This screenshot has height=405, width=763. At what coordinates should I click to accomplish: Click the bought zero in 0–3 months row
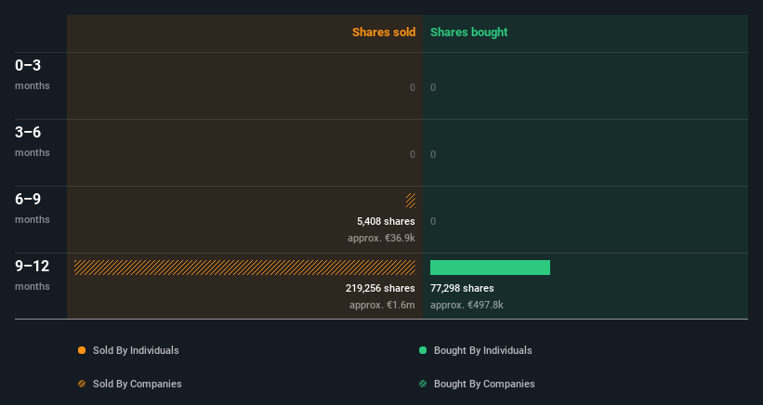pos(433,87)
